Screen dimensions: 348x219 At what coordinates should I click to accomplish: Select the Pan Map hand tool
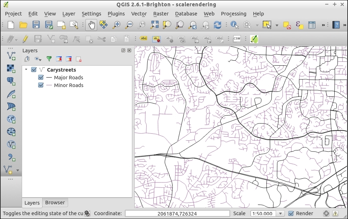[x=91, y=25]
